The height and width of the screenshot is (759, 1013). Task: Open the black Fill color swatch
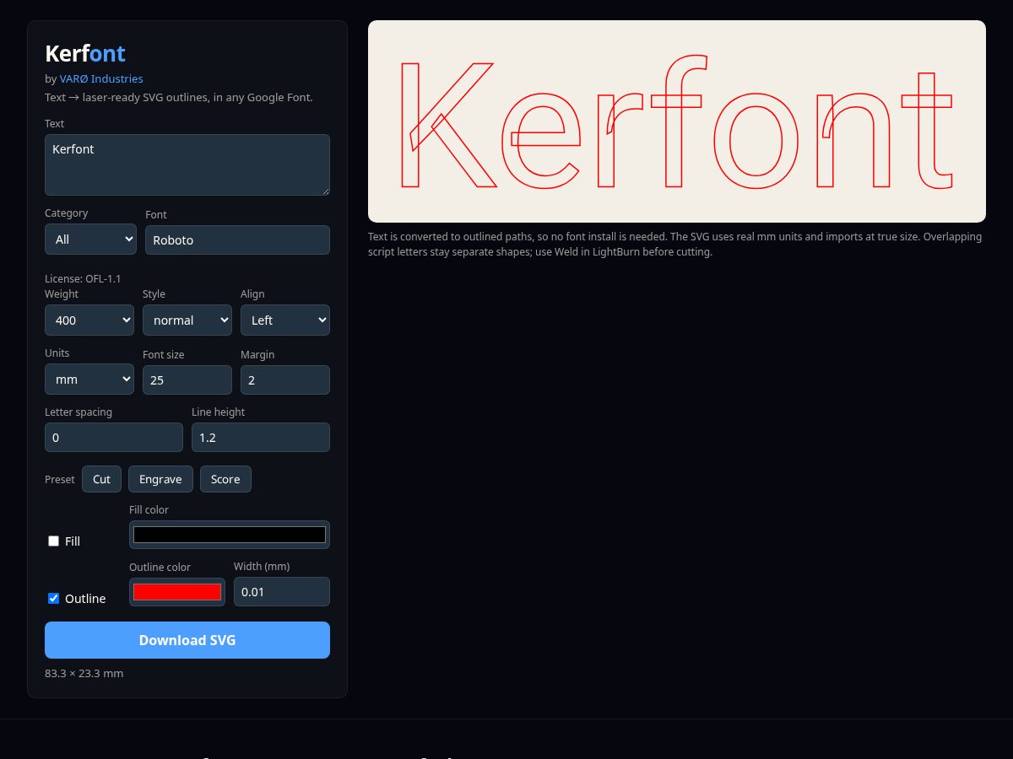click(x=230, y=535)
